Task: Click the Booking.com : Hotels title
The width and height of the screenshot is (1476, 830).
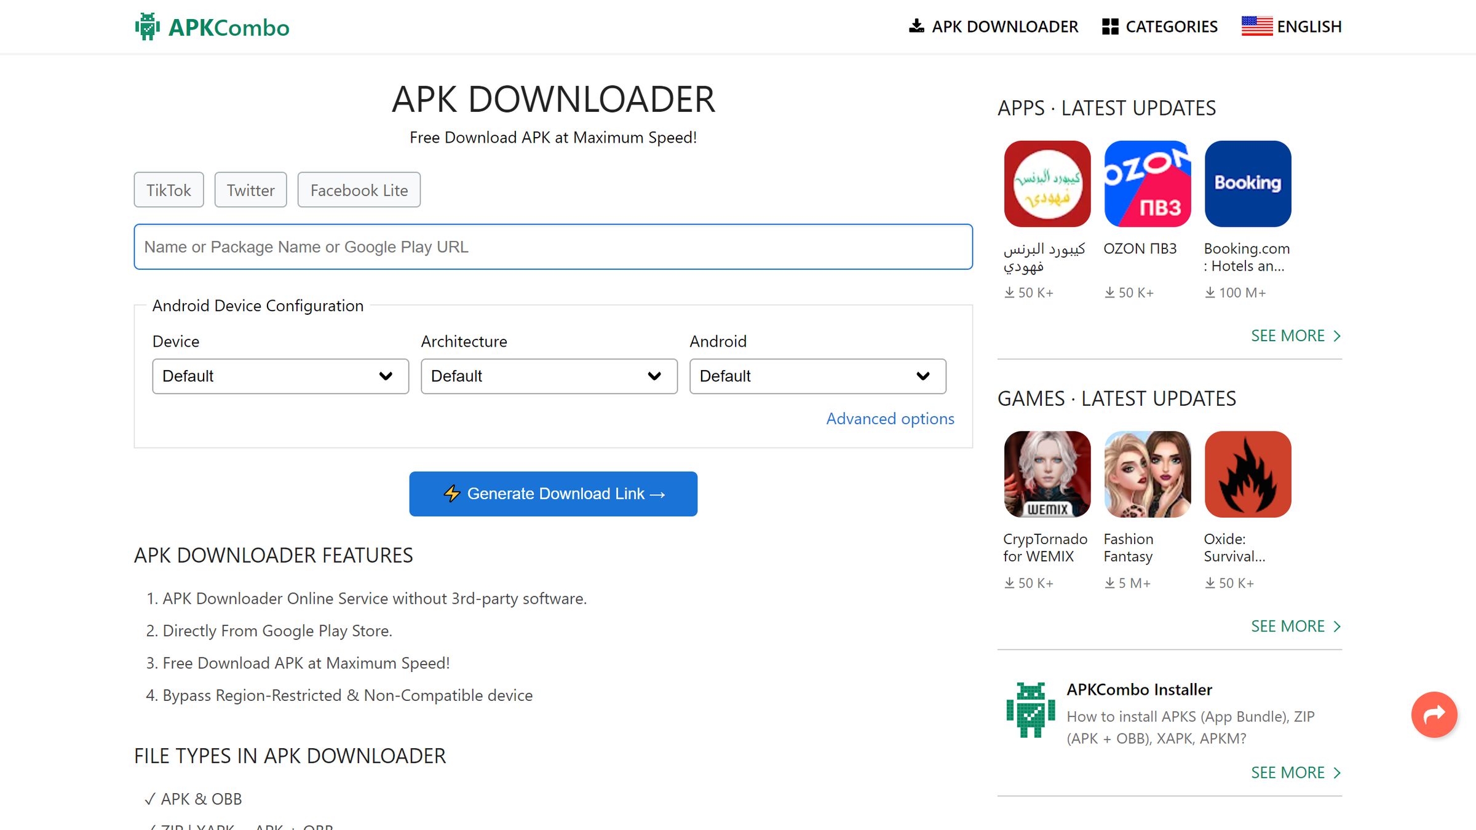Action: [x=1247, y=257]
